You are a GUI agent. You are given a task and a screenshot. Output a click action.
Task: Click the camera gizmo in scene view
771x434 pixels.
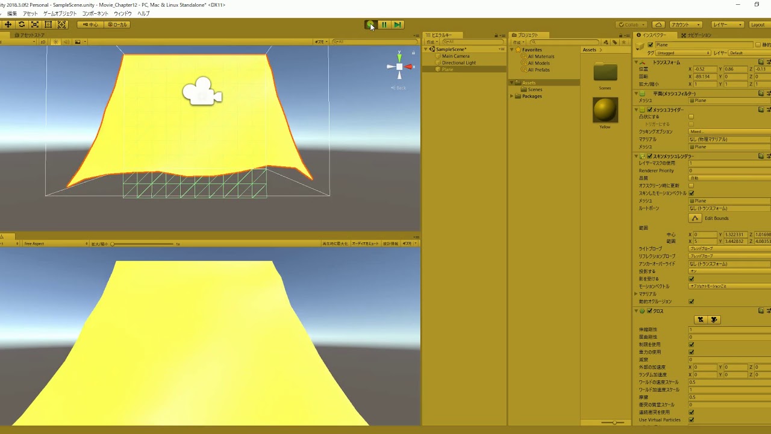202,92
